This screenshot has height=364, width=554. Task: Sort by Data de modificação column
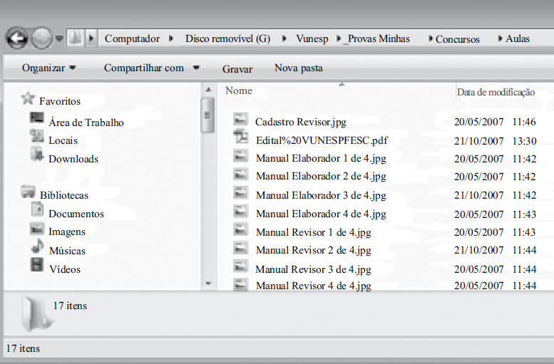coord(495,92)
